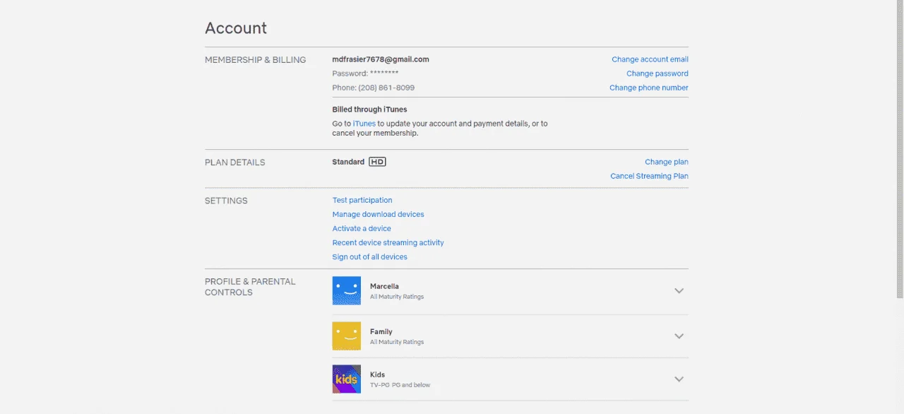Click the HD badge next to Standard

(377, 162)
